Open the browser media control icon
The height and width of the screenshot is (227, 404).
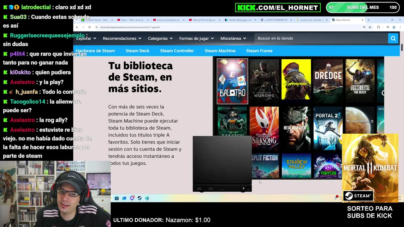(388, 27)
